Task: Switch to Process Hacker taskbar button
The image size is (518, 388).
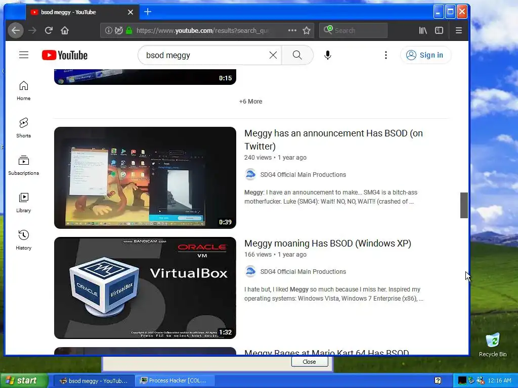Action: click(x=175, y=381)
